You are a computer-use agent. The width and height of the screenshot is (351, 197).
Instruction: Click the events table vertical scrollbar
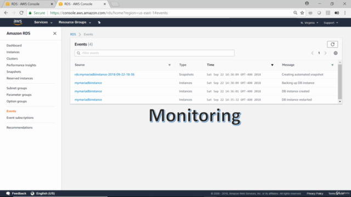coord(340,82)
